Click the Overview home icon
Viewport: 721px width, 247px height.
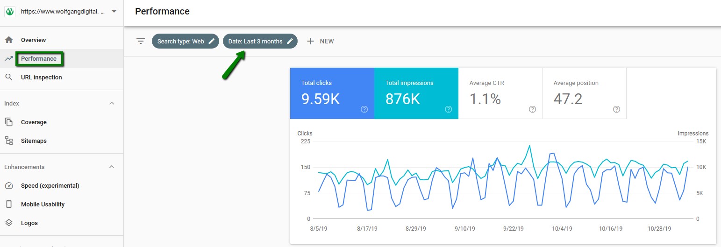coord(9,40)
